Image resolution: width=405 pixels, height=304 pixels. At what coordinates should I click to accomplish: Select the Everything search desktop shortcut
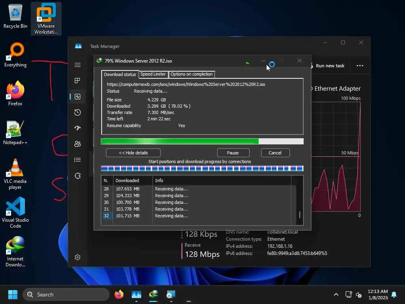15,55
